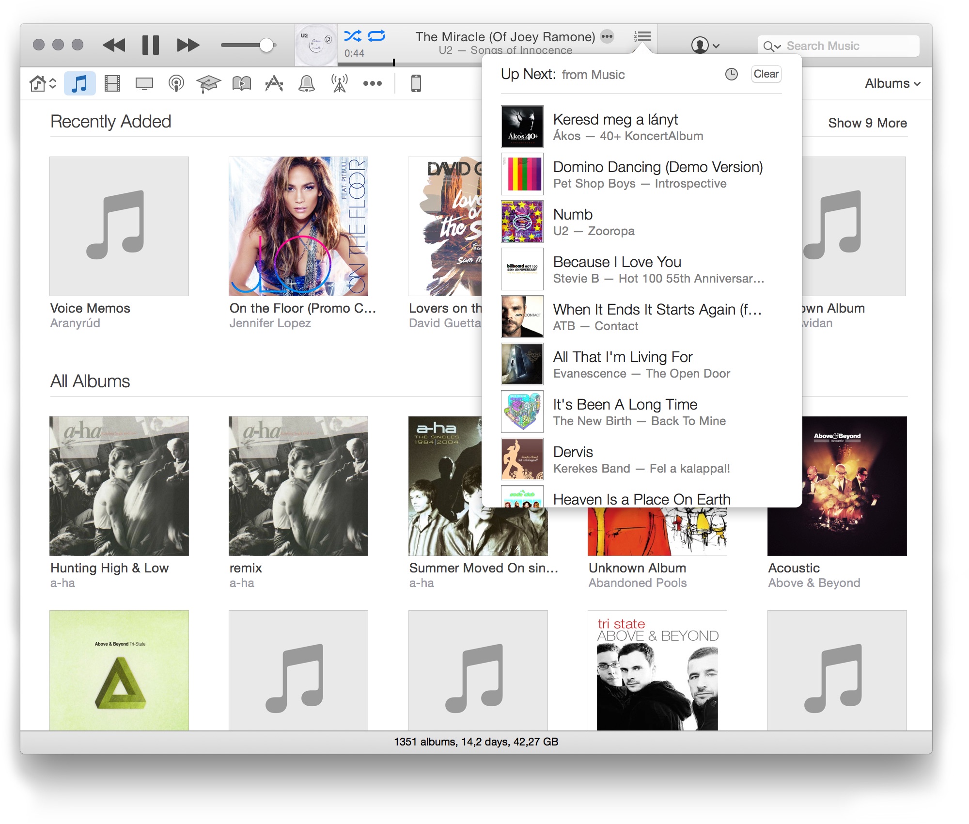Screen dimensions: 969x824
Task: Skip forward to the next track
Action: [x=188, y=46]
